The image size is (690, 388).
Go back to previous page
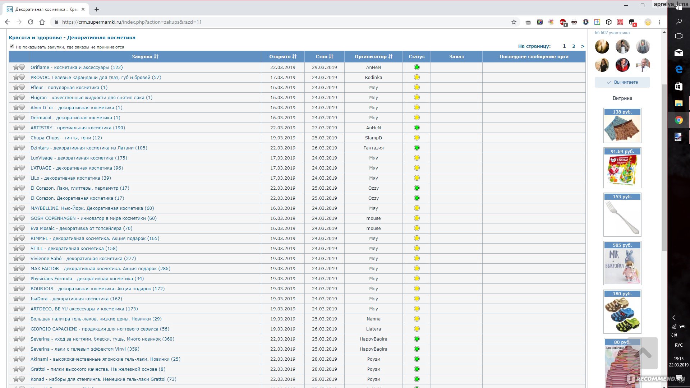tap(8, 22)
